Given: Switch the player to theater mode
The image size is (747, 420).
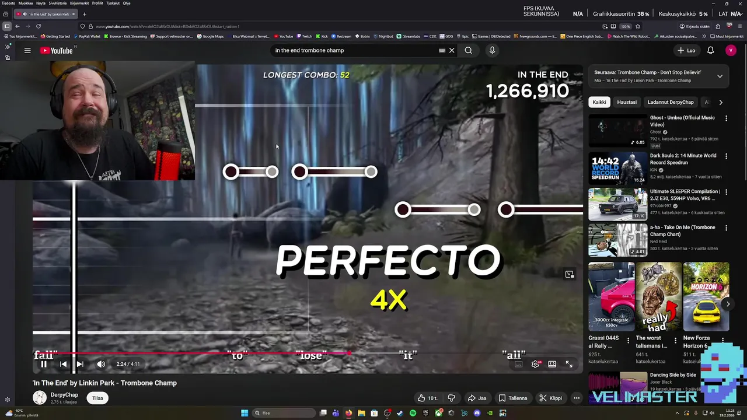Looking at the screenshot, I should pyautogui.click(x=552, y=364).
